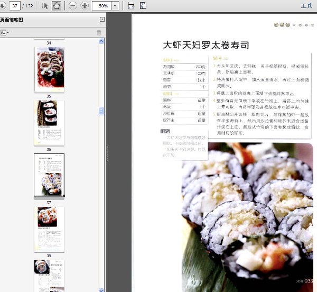Viewport: 317px width, 292px height.
Task: Open page 38 thumbnail
Action: click(x=49, y=229)
